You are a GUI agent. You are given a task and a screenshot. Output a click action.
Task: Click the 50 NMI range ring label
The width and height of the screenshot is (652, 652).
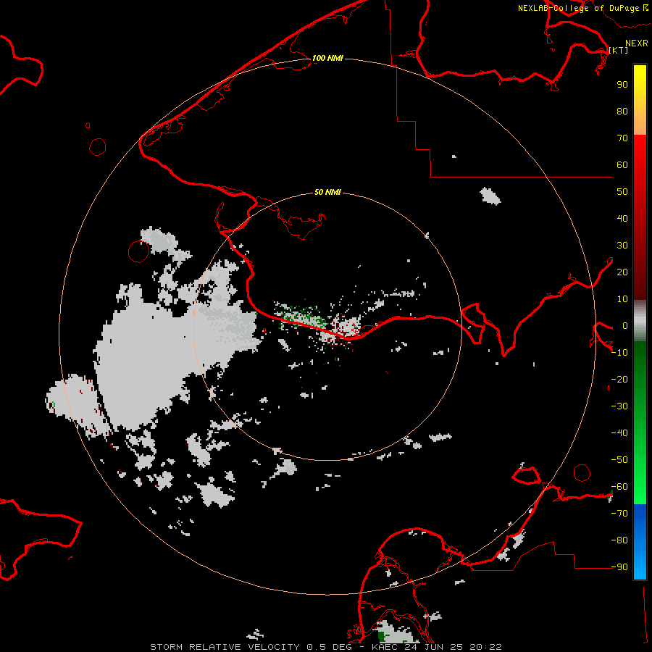point(327,192)
